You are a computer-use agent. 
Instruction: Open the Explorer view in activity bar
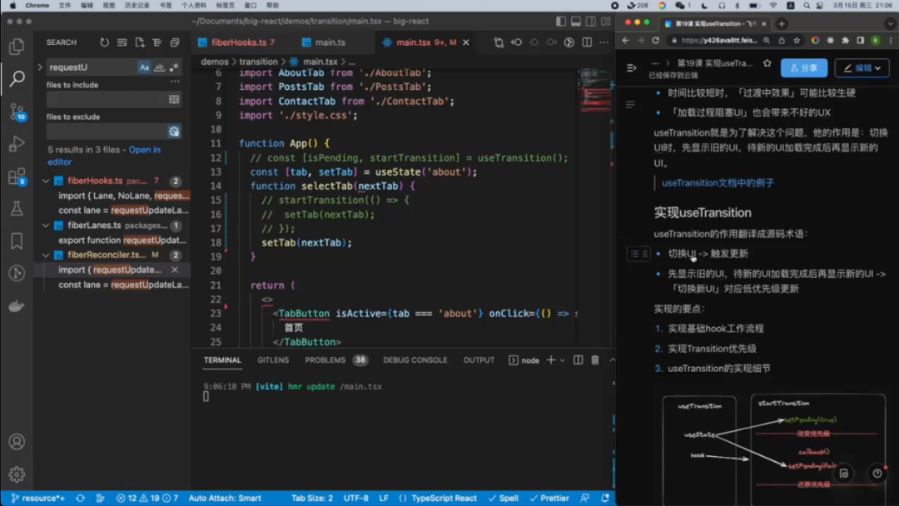tap(17, 47)
